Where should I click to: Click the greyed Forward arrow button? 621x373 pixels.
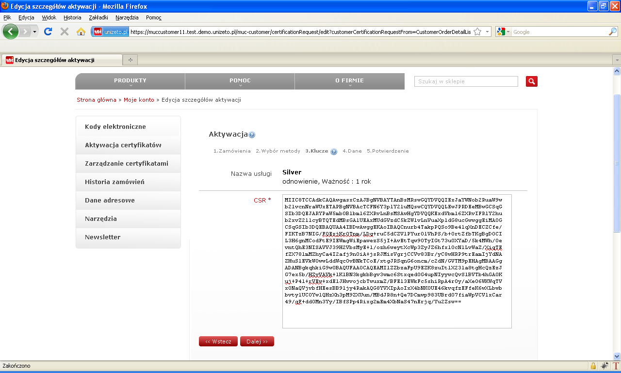tap(25, 31)
